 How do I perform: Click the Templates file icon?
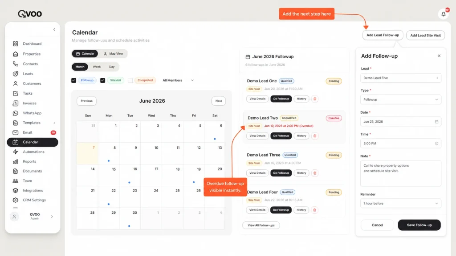point(16,123)
